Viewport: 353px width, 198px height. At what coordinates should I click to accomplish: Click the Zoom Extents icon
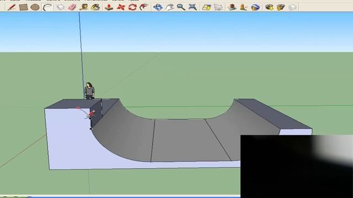coord(192,7)
